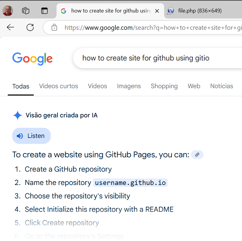
Task: Click the Google logo
Action: tap(33, 58)
